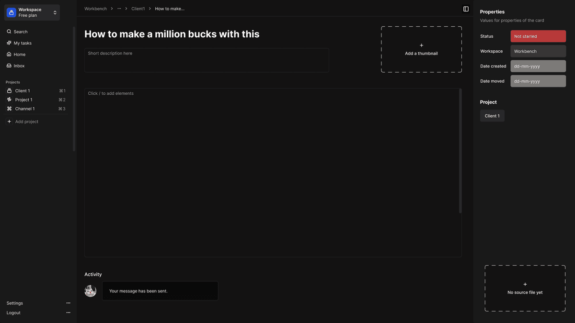The height and width of the screenshot is (323, 575).
Task: Select the Project 1 icon
Action: click(9, 100)
